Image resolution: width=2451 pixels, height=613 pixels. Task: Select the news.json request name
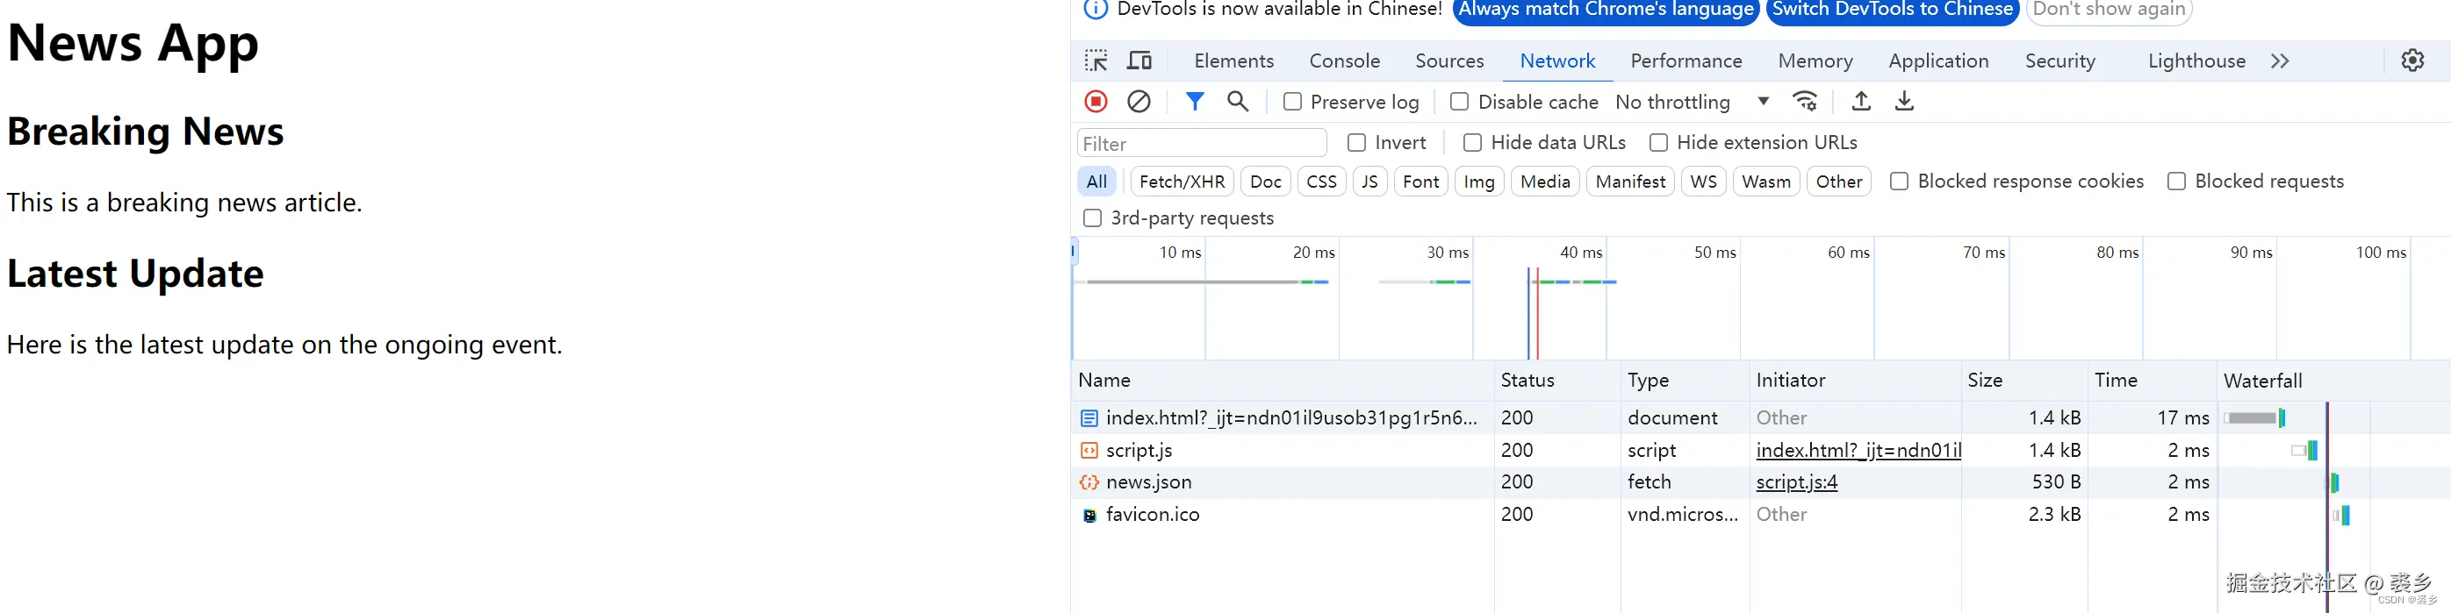tap(1148, 483)
